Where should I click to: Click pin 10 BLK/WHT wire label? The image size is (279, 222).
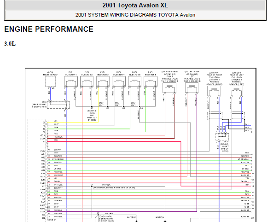click(x=58, y=150)
